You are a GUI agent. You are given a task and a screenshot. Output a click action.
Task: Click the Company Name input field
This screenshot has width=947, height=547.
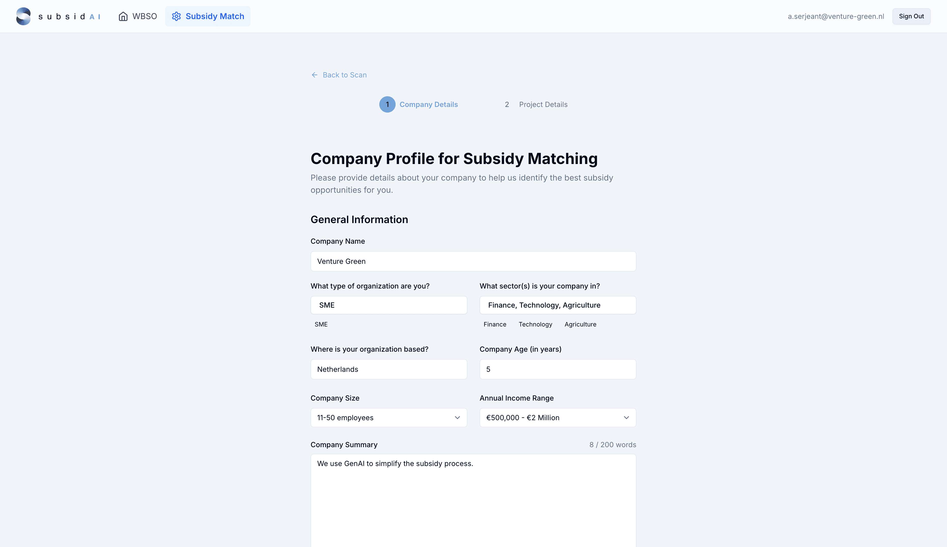(473, 261)
